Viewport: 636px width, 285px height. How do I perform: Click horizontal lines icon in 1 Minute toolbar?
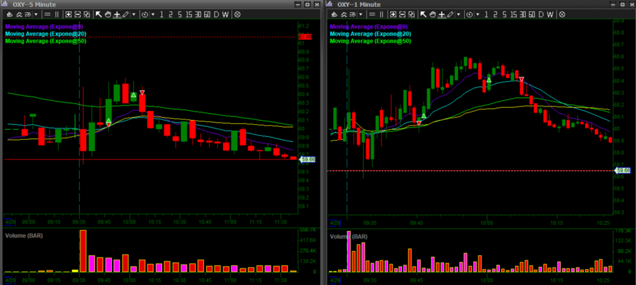coord(371,13)
